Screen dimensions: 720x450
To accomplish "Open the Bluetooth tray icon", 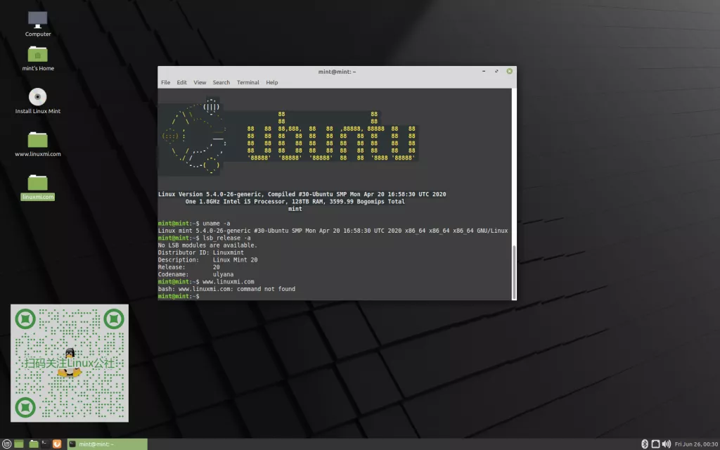I will tap(644, 444).
